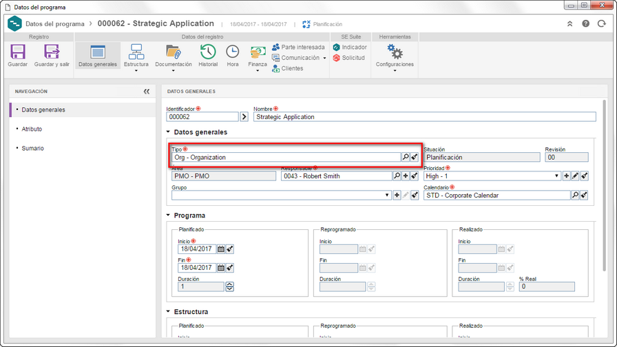Search Calendario with the magnifier icon
This screenshot has height=347, width=617.
tap(575, 195)
